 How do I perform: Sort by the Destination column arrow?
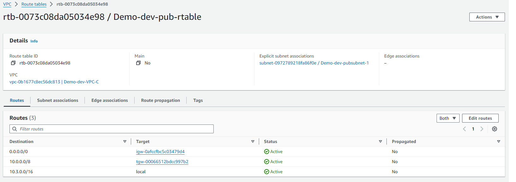coord(125,141)
